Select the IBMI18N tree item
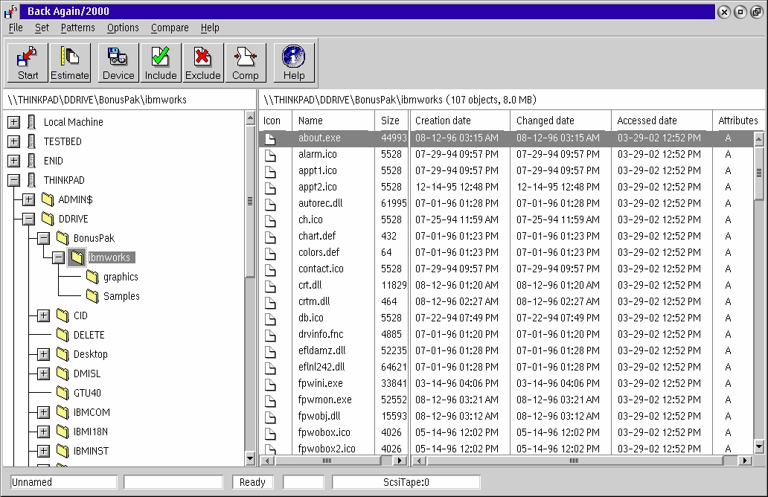768x497 pixels. [91, 432]
